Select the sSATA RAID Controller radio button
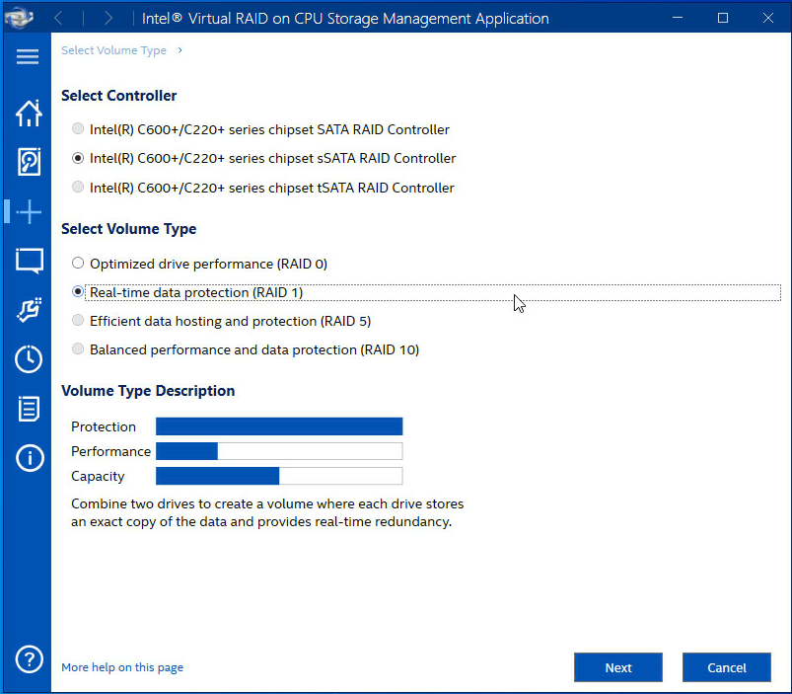The height and width of the screenshot is (694, 792). (x=78, y=158)
